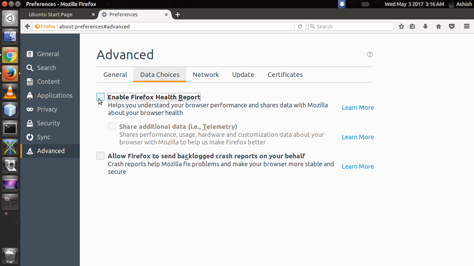Open Sync preferences in sidebar
This screenshot has width=474, height=266.
tap(50, 137)
